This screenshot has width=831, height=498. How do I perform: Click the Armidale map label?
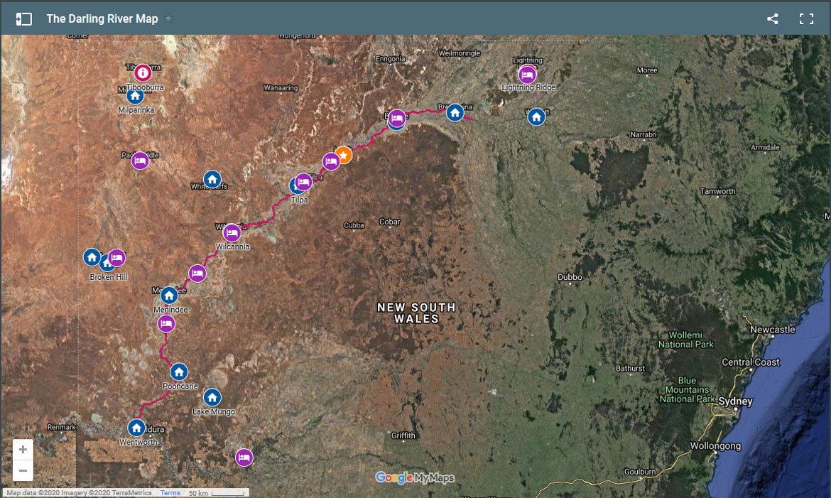tap(765, 148)
